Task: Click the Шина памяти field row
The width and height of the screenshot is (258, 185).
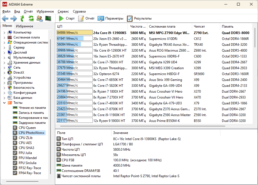Action: tap(138, 165)
